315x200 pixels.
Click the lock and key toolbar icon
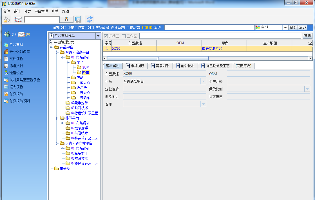coord(7,19)
